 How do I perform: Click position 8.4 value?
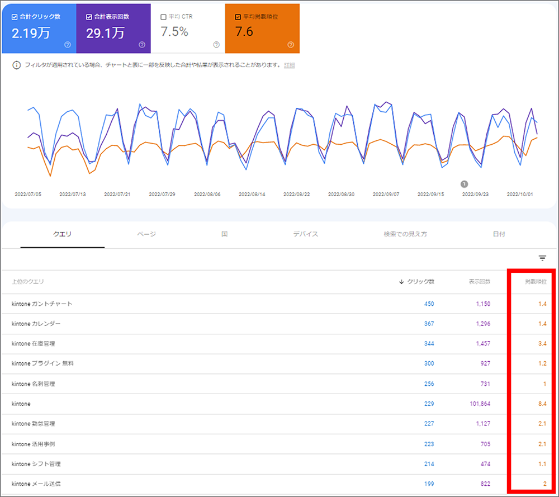point(542,404)
